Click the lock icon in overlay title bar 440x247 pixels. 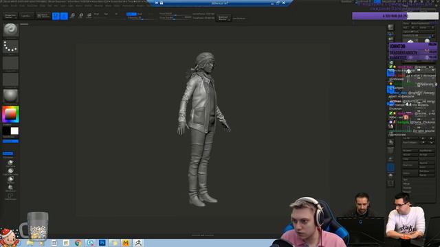point(162,3)
